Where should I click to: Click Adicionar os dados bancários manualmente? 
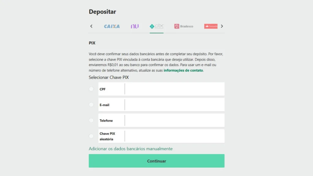click(131, 148)
